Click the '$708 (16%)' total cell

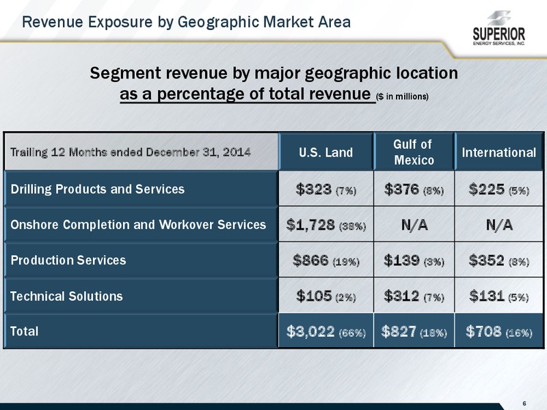499,331
